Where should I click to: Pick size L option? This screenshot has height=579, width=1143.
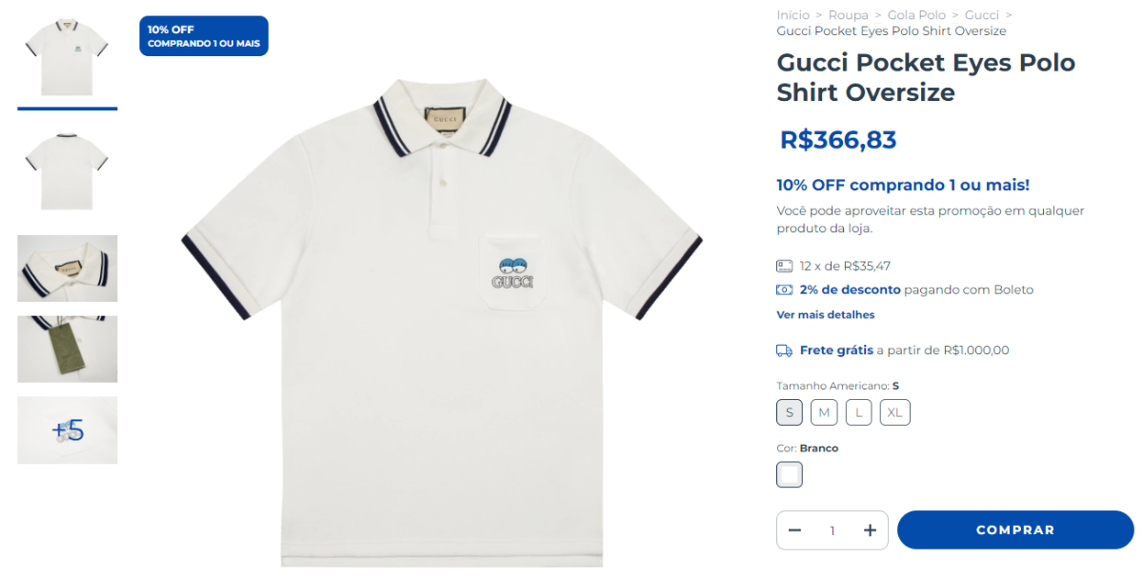pos(858,412)
